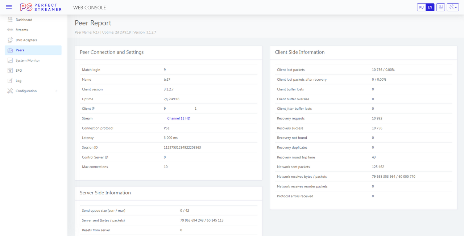Viewport: 464px width, 236px height.
Task: Expand the Configuration submenu chevron
Action: pos(56,91)
